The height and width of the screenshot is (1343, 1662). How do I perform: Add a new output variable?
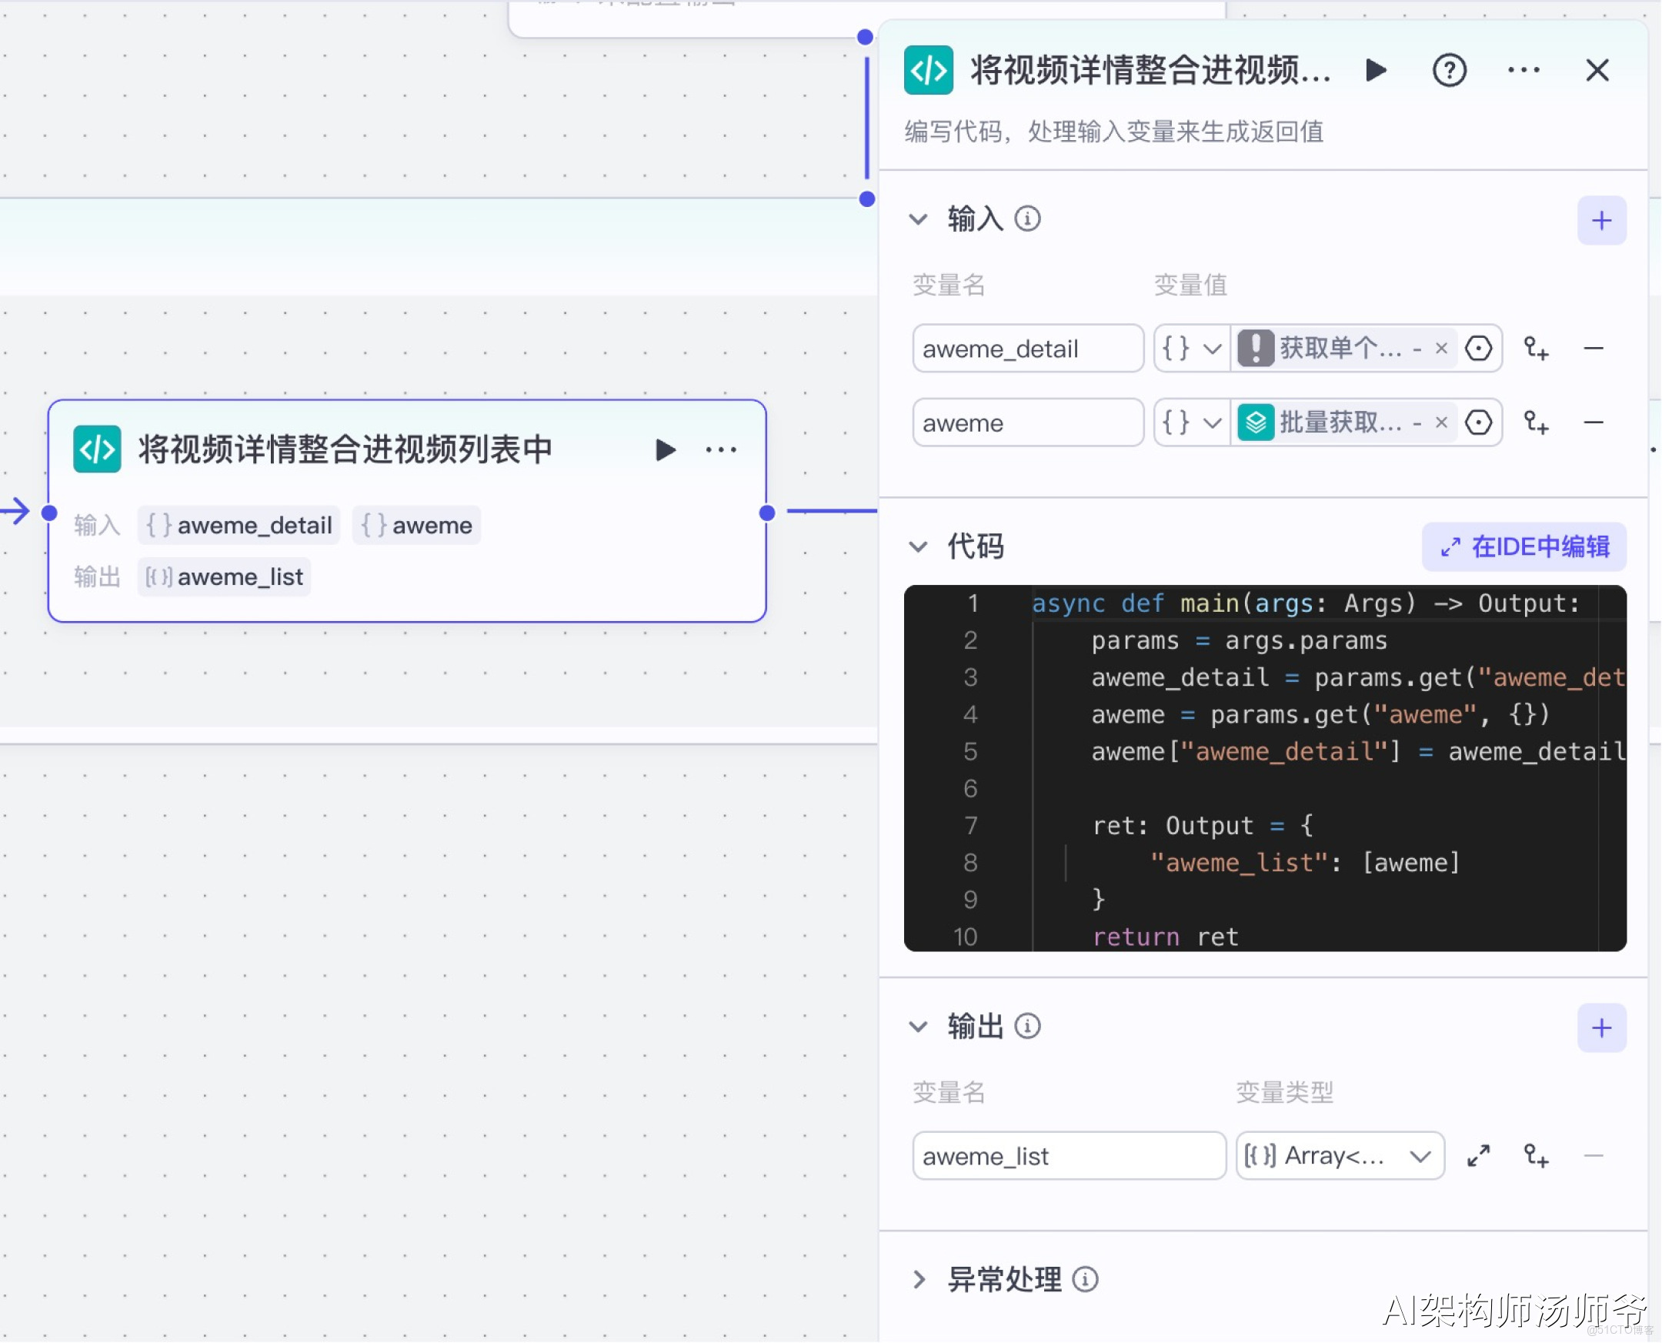click(1601, 1028)
